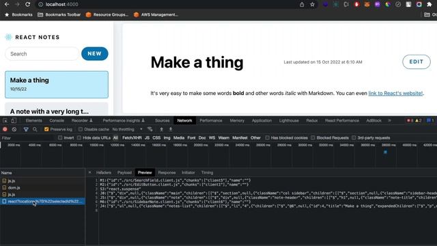The width and height of the screenshot is (437, 246).
Task: Expand more DevTools tabs chevron
Action: (389, 120)
